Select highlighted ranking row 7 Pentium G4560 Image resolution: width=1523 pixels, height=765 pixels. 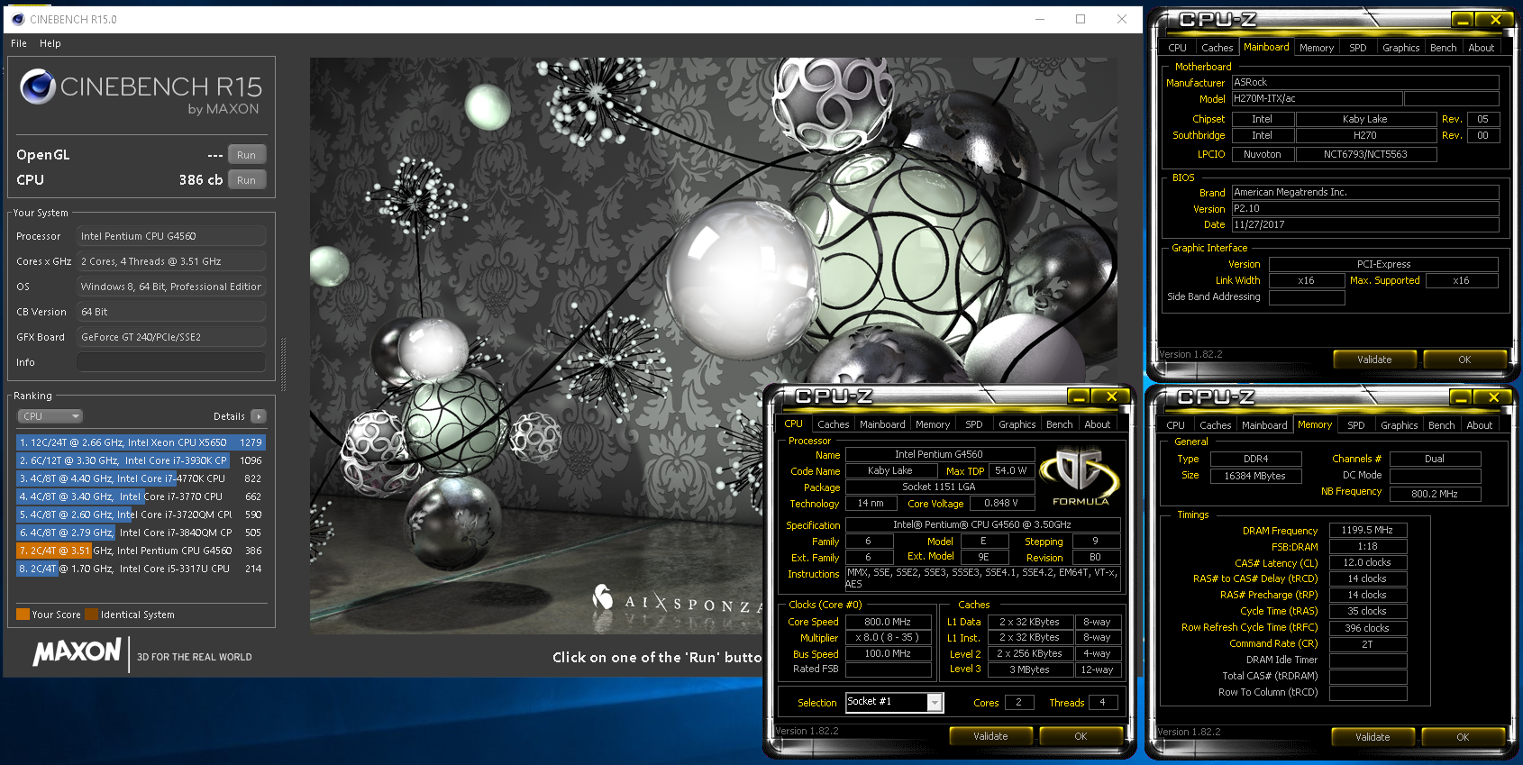click(141, 551)
